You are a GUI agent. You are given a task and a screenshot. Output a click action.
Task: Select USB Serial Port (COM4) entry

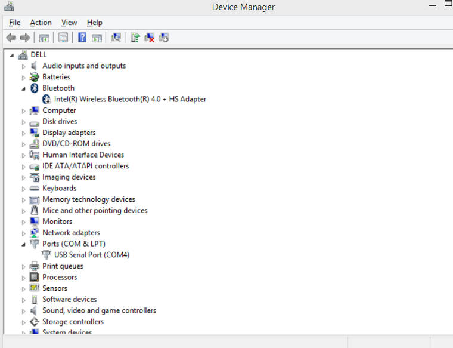coord(92,255)
